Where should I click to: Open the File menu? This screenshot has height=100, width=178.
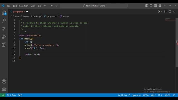click(x=9, y=6)
